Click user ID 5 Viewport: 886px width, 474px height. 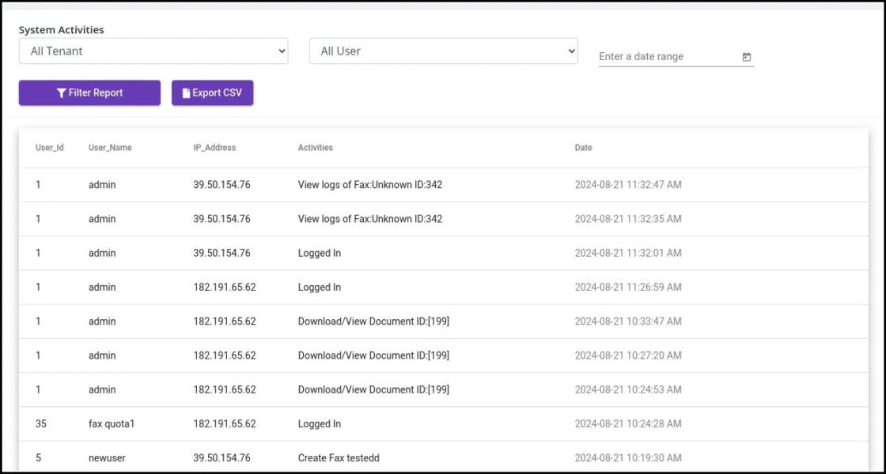[39, 458]
